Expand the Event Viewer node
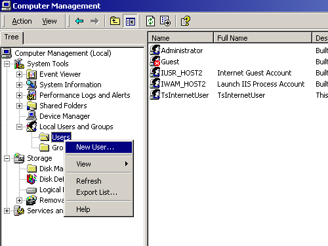The height and width of the screenshot is (246, 328). click(x=19, y=74)
